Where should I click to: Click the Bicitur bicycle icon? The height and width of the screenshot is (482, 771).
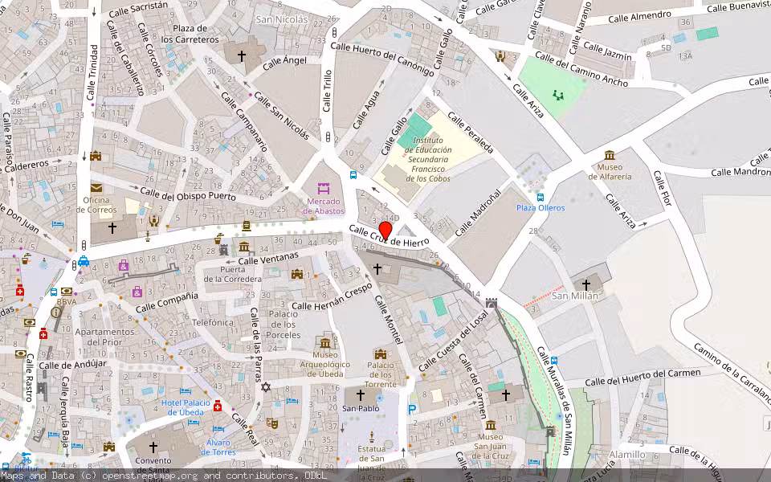click(26, 459)
